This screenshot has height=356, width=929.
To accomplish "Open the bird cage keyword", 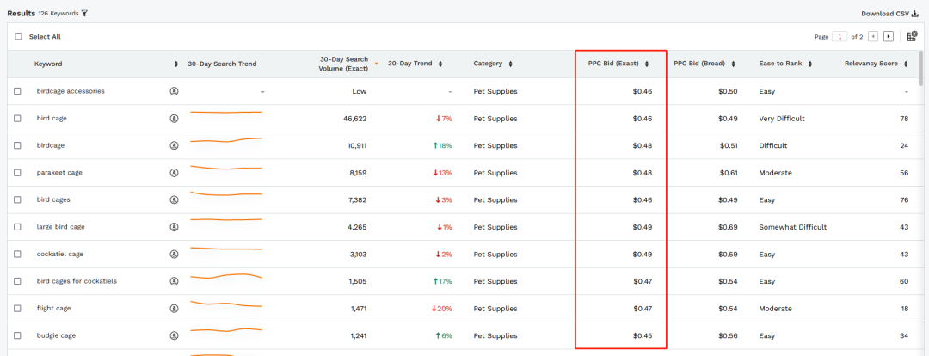I will coord(52,119).
